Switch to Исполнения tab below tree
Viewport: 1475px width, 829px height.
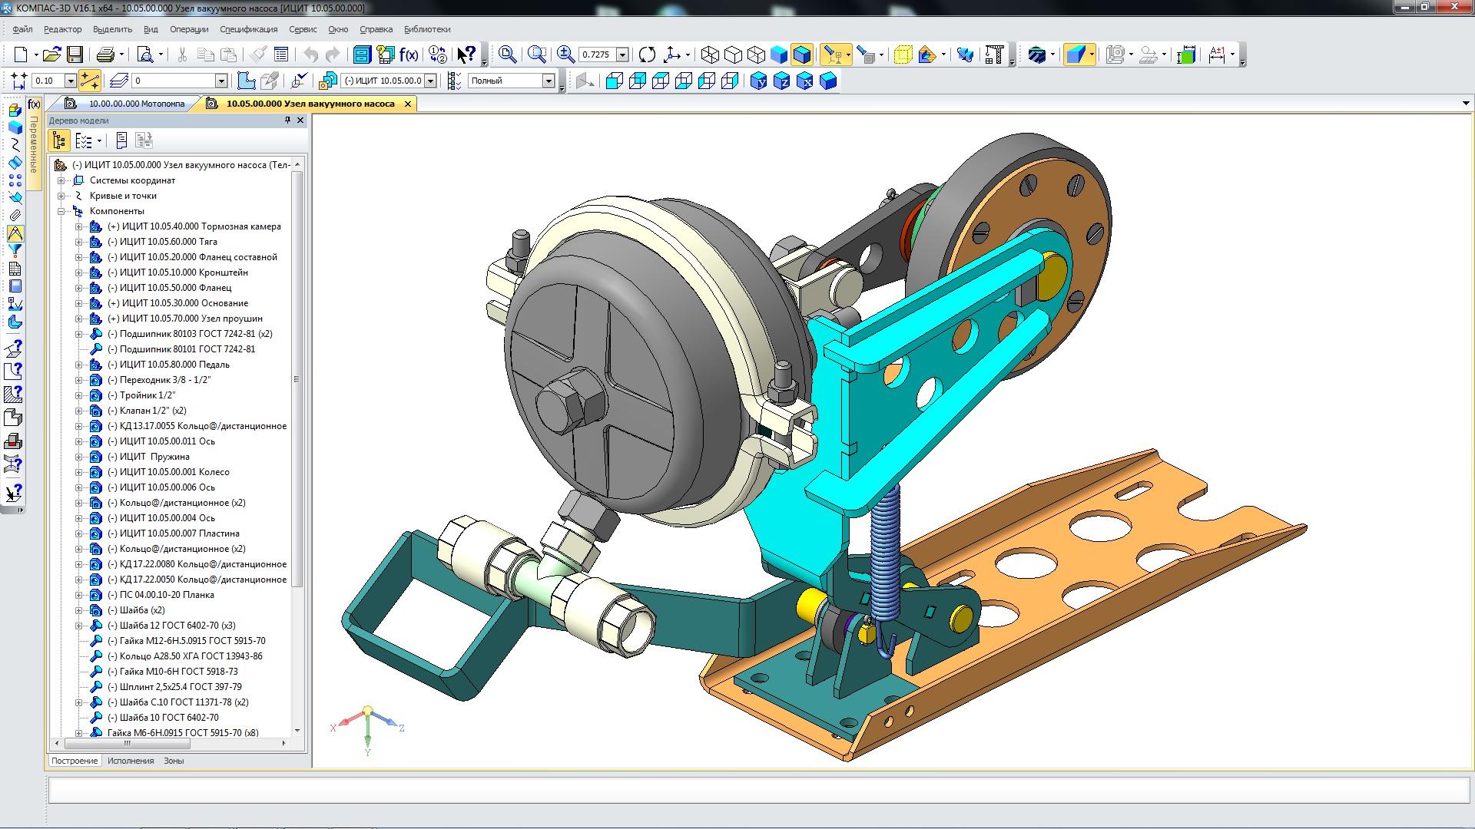coord(131,761)
